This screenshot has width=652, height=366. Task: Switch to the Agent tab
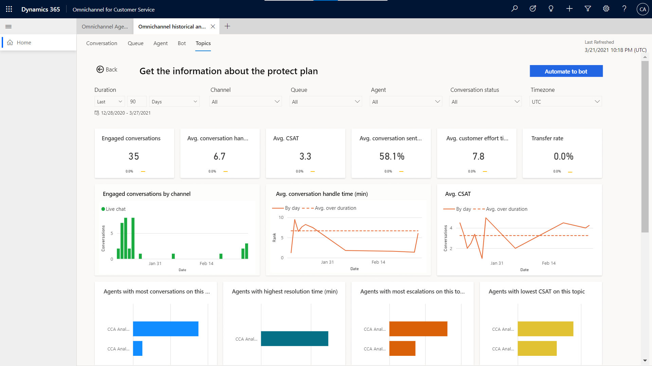point(161,43)
